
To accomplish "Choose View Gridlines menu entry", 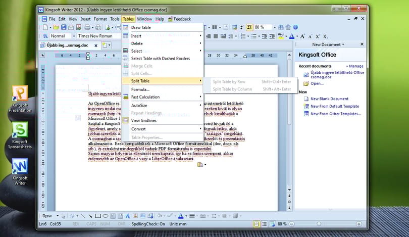I will pyautogui.click(x=163, y=120).
